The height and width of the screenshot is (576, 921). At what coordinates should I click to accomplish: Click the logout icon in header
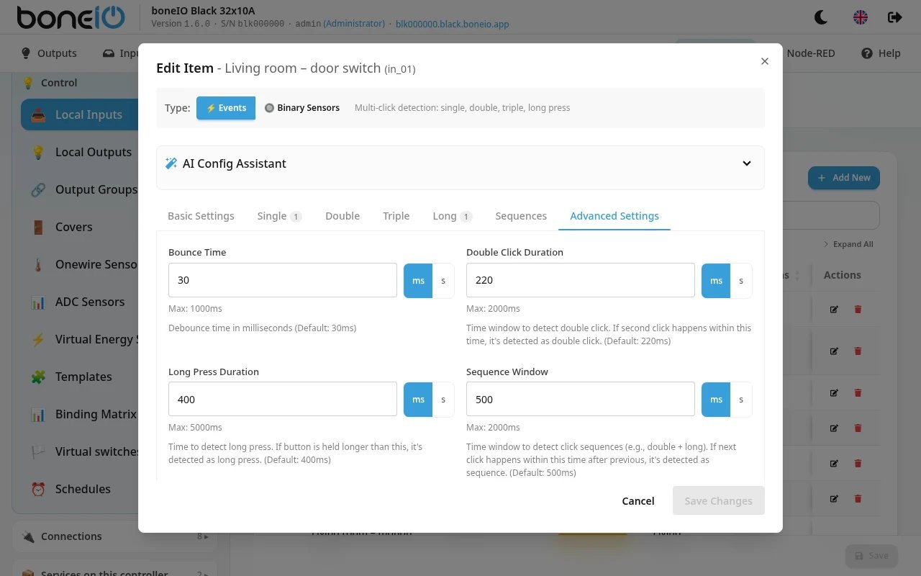(x=894, y=17)
